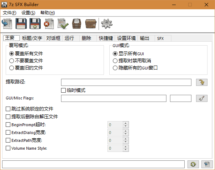
Task: Click the wide GUI/Misc Flags field
Action: 114,98
